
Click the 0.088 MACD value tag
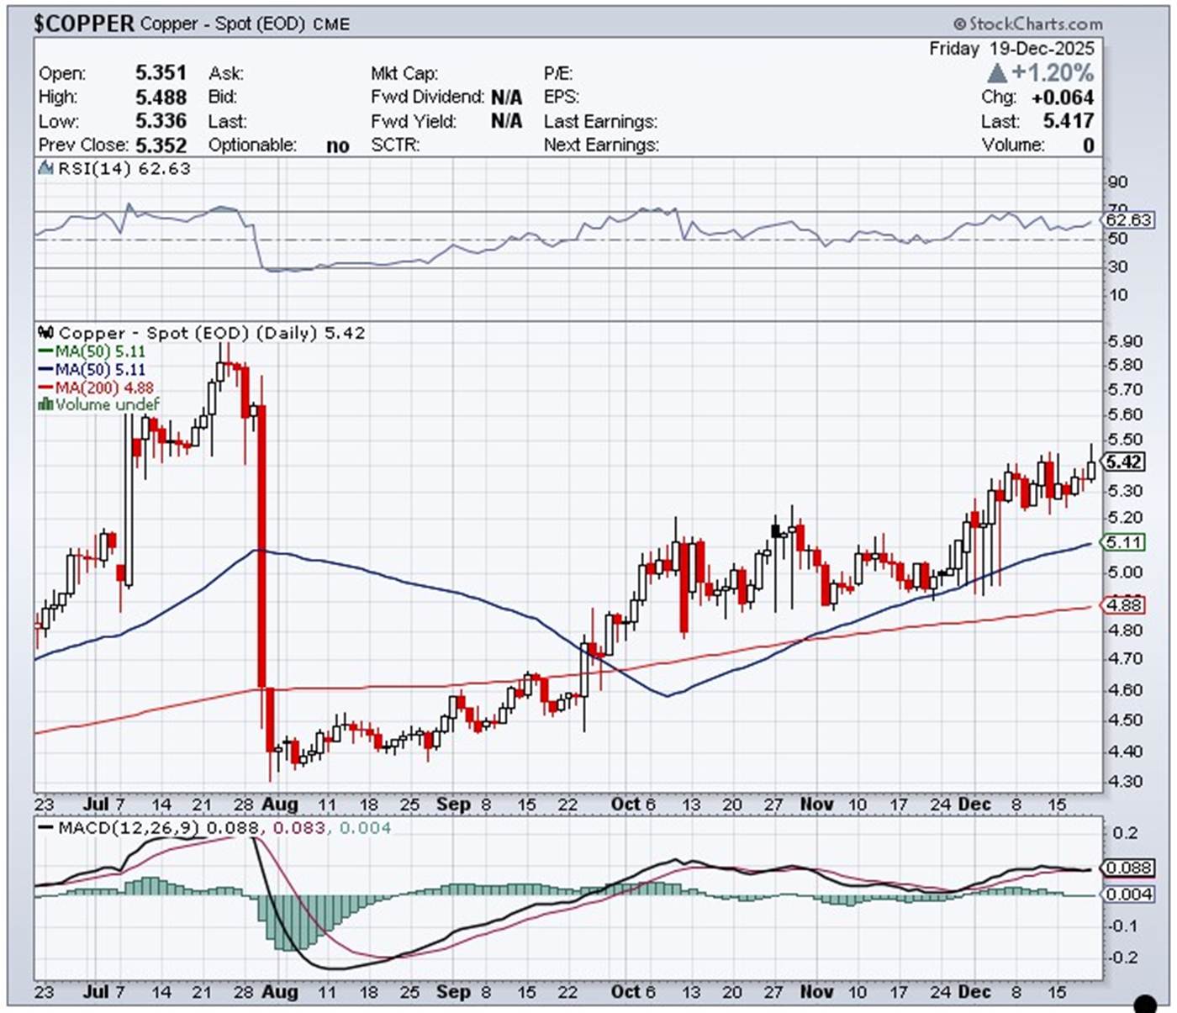click(1127, 868)
